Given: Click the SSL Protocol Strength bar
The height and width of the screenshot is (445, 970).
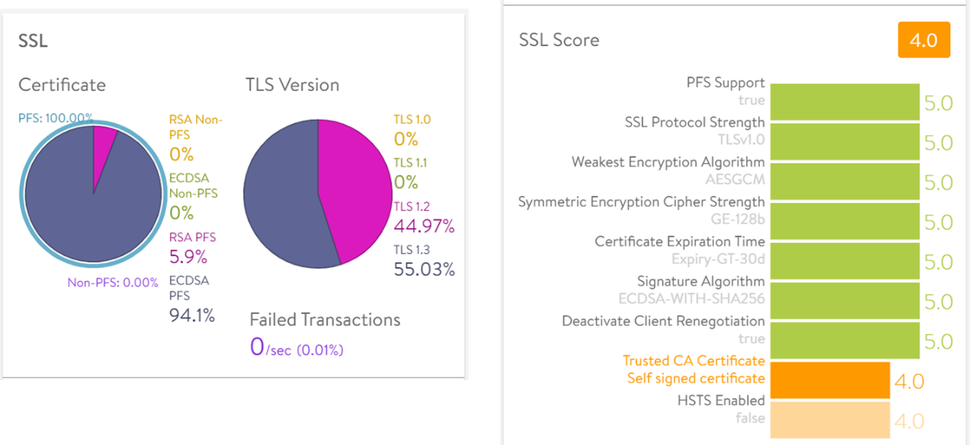Looking at the screenshot, I should (844, 142).
